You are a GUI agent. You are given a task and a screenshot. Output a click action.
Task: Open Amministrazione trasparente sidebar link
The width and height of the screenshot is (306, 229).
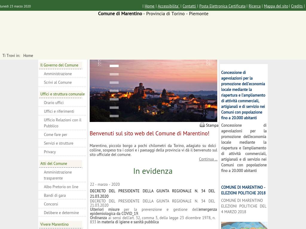(x=58, y=175)
